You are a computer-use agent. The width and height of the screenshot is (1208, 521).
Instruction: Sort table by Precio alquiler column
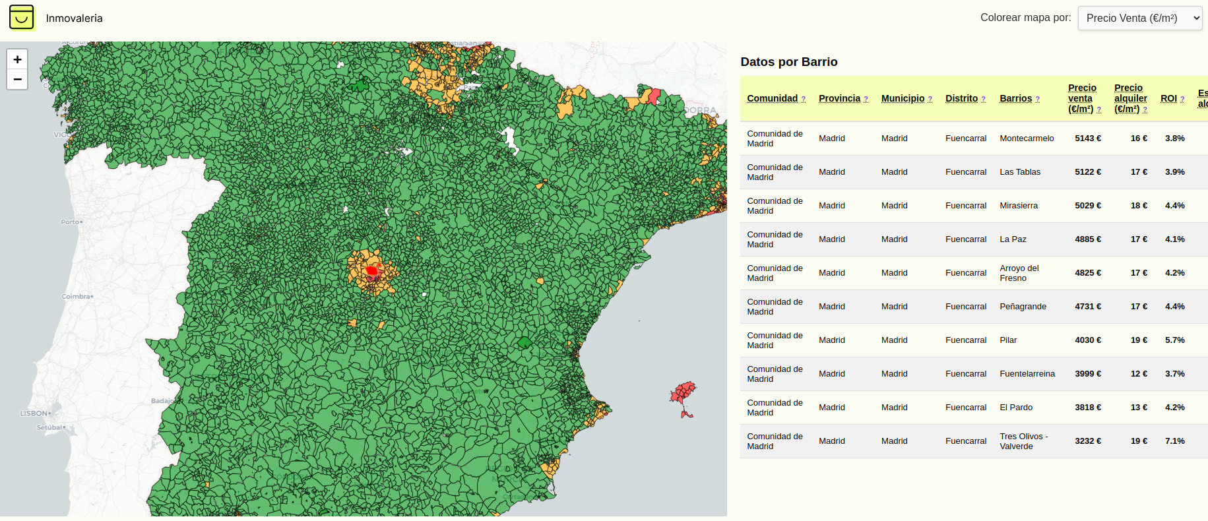1129,98
